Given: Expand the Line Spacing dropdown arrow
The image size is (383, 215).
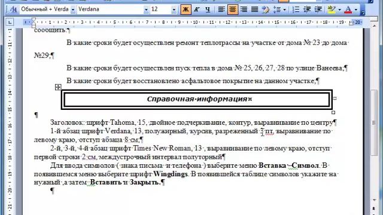Looking at the screenshot, I should (285, 10).
